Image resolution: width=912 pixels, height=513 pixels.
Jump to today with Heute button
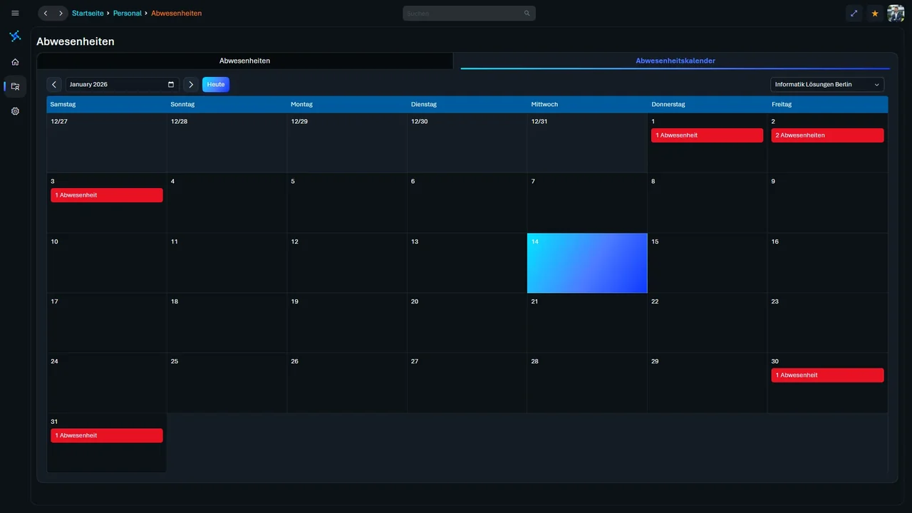[216, 85]
